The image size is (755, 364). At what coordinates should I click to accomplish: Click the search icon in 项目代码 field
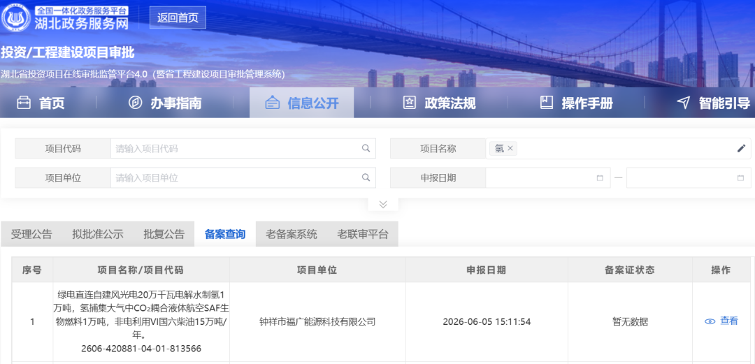366,148
